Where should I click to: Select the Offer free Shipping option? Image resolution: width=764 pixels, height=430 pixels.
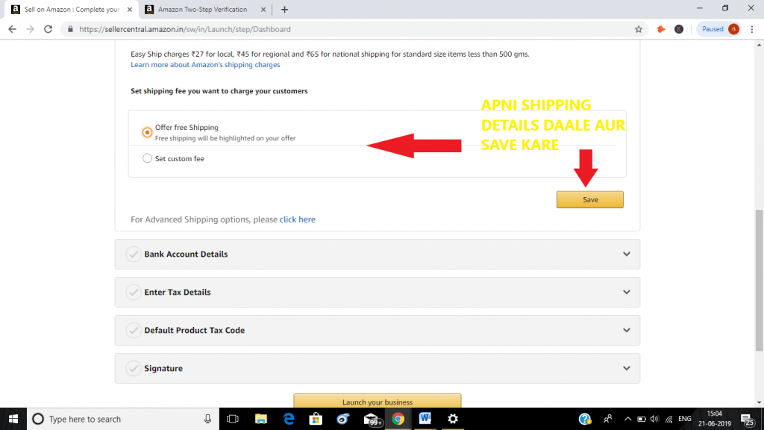pyautogui.click(x=147, y=132)
